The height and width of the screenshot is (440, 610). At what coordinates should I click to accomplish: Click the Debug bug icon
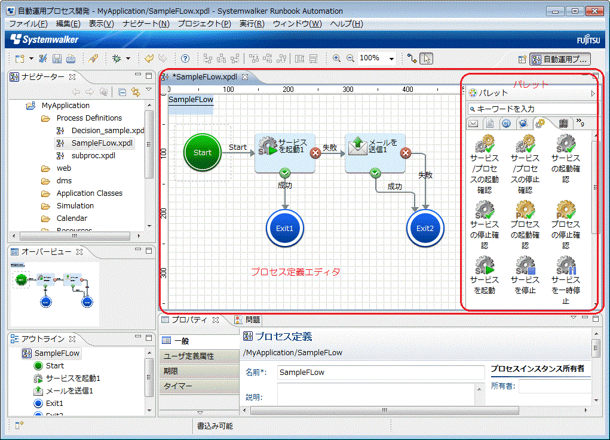[117, 59]
